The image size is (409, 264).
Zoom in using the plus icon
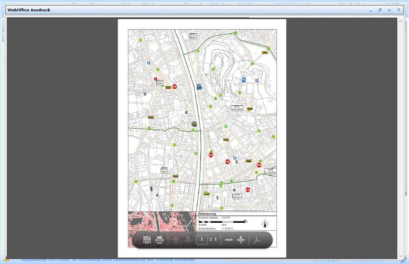[242, 239]
